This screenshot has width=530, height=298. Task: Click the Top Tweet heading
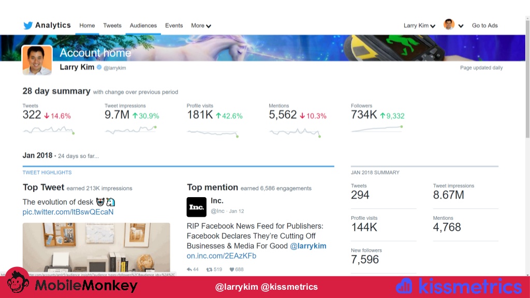point(43,187)
